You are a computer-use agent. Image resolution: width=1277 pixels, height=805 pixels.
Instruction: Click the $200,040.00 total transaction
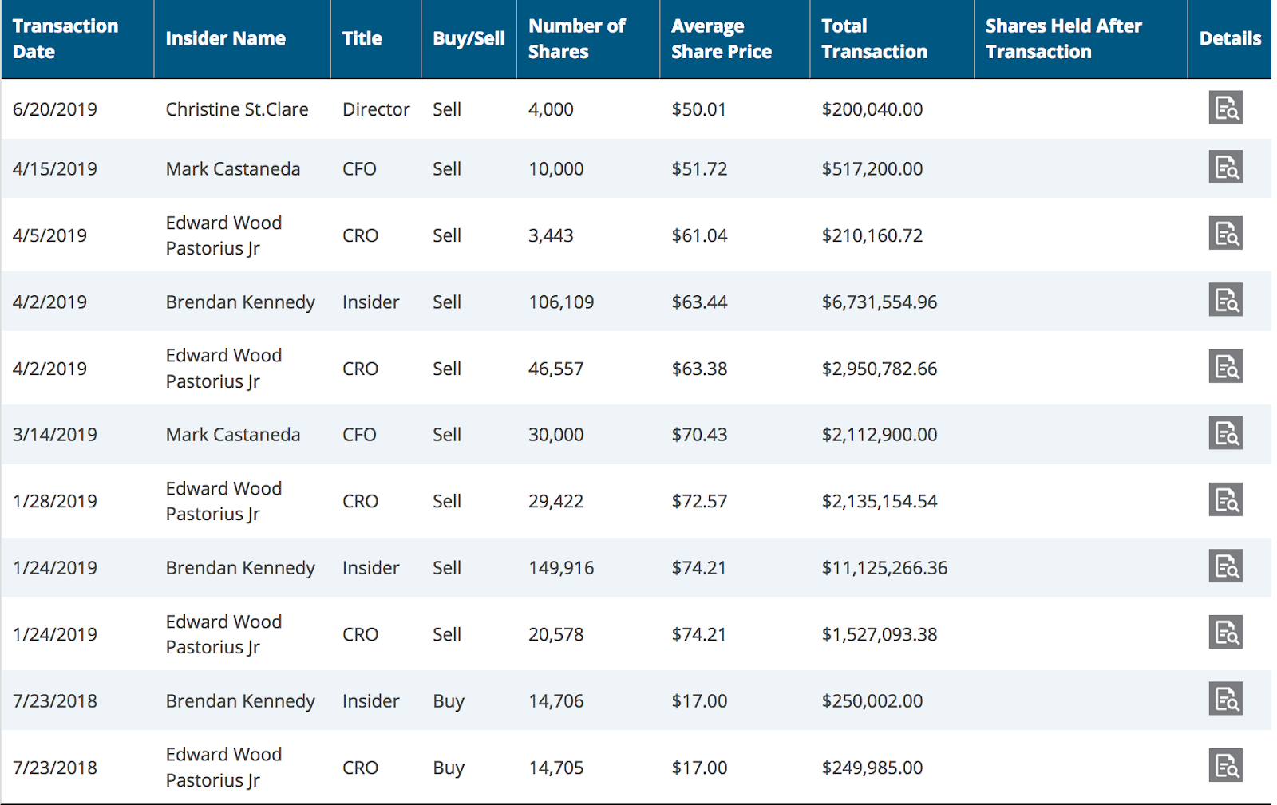coord(872,109)
